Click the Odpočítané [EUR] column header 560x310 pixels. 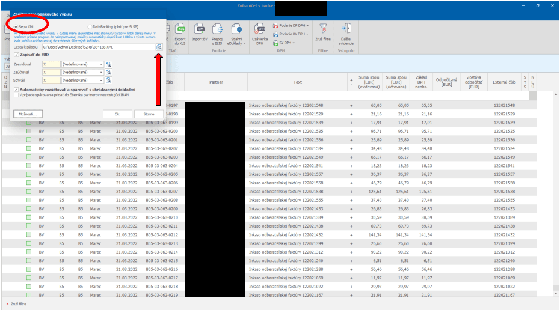point(446,82)
